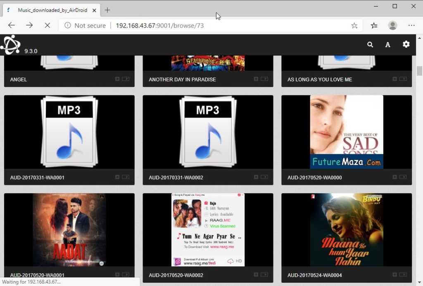Viewport: 423px width, 286px height.
Task: Bookmark this page with the star icon
Action: pos(354,26)
